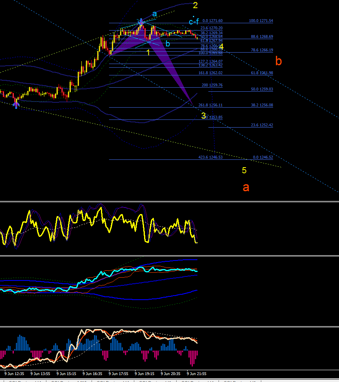Select the 100.0 1271.54 Fibonacci label
Screen dimensions: 339x382
click(x=261, y=21)
